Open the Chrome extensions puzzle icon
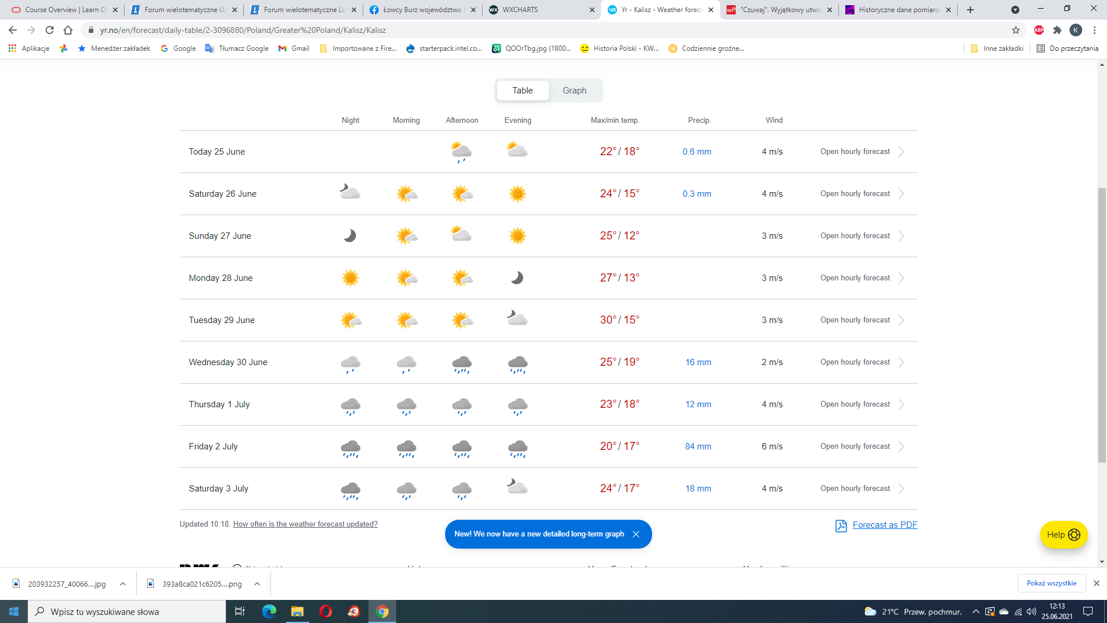This screenshot has width=1107, height=623. 1057,30
